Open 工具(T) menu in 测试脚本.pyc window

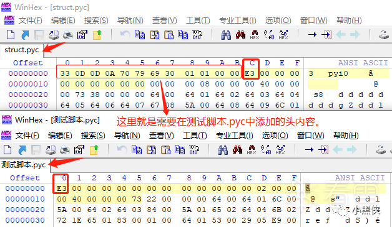click(195, 136)
